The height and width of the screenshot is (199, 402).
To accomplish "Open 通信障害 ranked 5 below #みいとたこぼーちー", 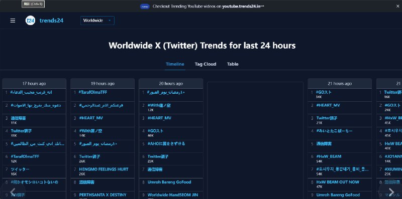I will point(324,143).
